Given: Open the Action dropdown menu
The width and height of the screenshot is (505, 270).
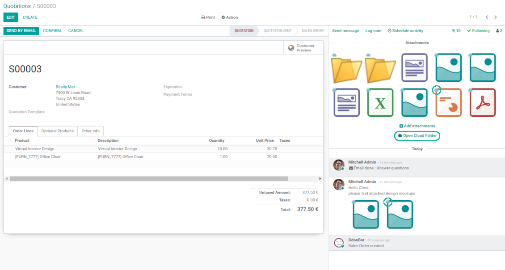Looking at the screenshot, I should click(230, 17).
